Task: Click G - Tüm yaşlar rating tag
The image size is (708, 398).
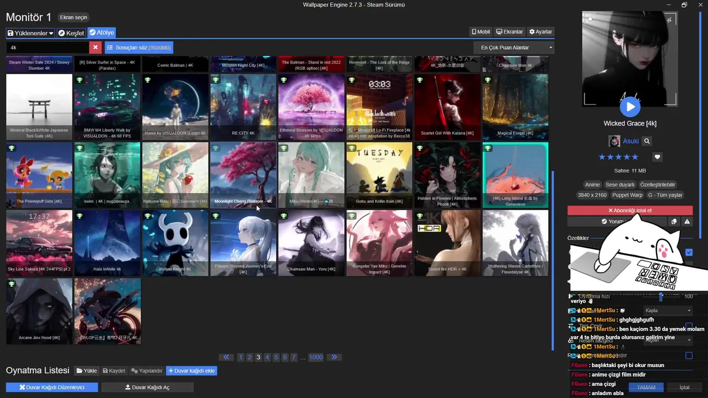Action: [x=665, y=195]
